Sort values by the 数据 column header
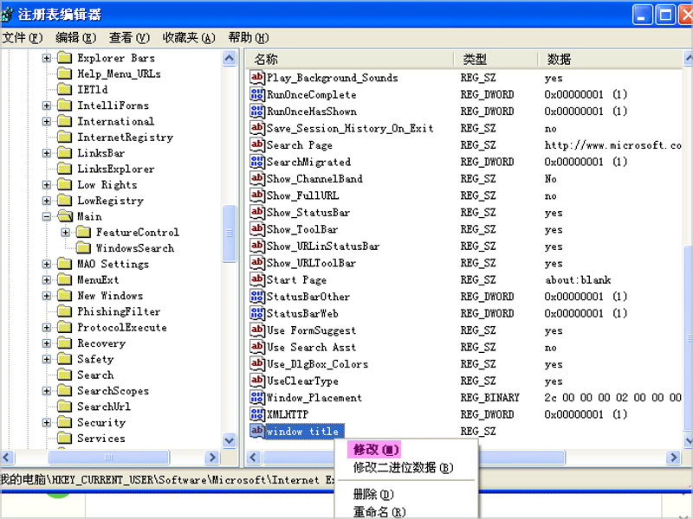 click(x=611, y=59)
